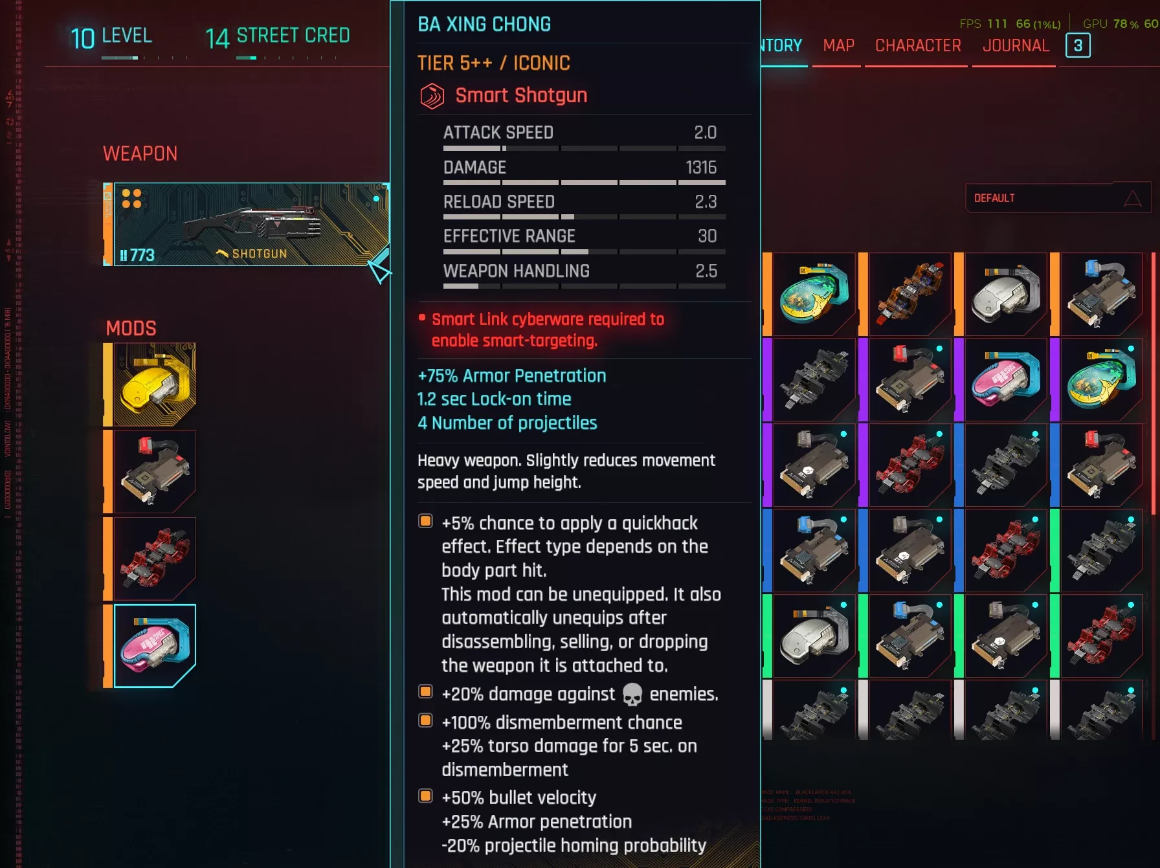Pick the blue-capped chip mod in top row

[x=1101, y=294]
